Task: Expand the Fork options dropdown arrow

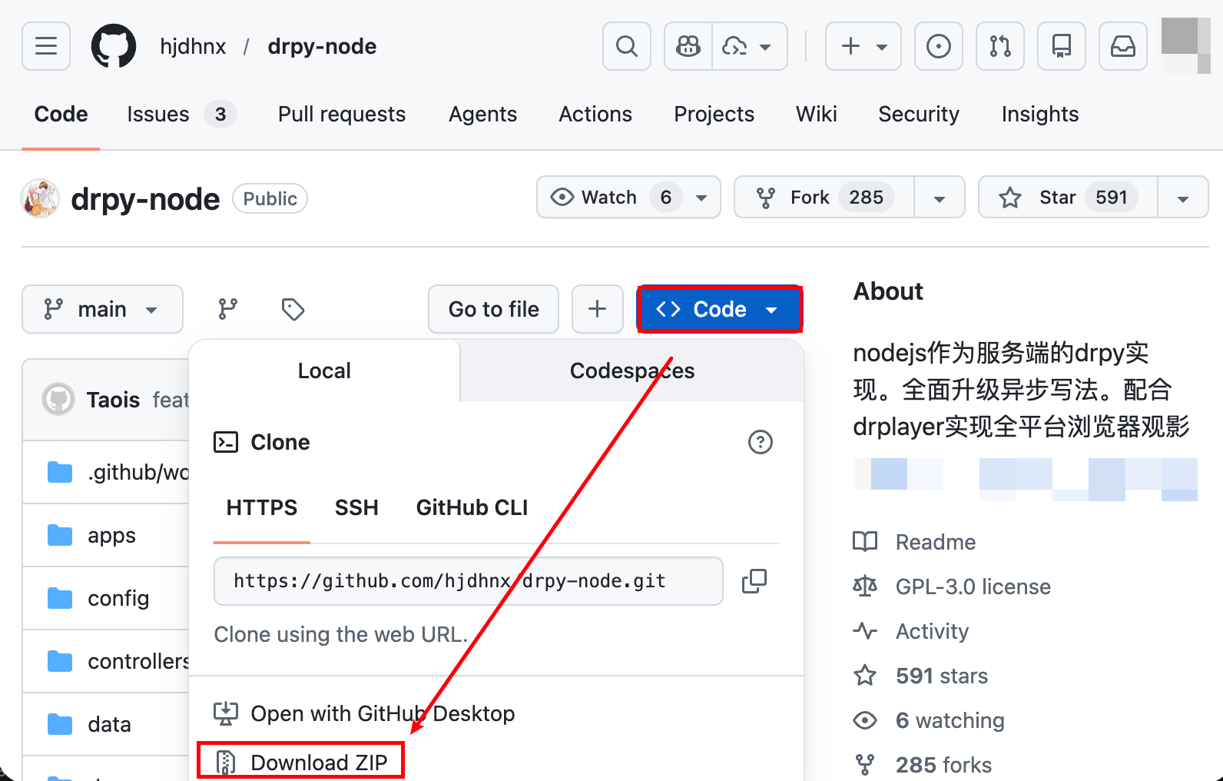Action: coord(939,198)
